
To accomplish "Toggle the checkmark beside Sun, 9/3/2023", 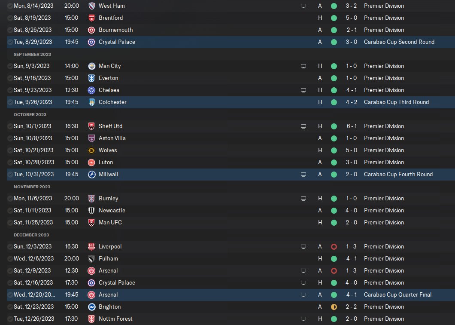I will 10,66.
